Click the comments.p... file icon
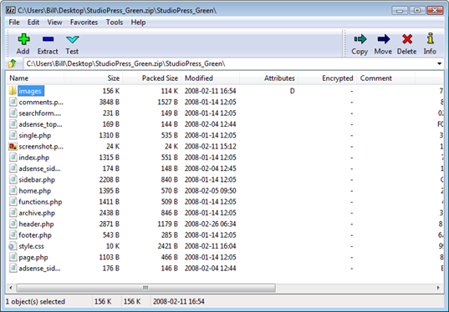 pos(13,102)
